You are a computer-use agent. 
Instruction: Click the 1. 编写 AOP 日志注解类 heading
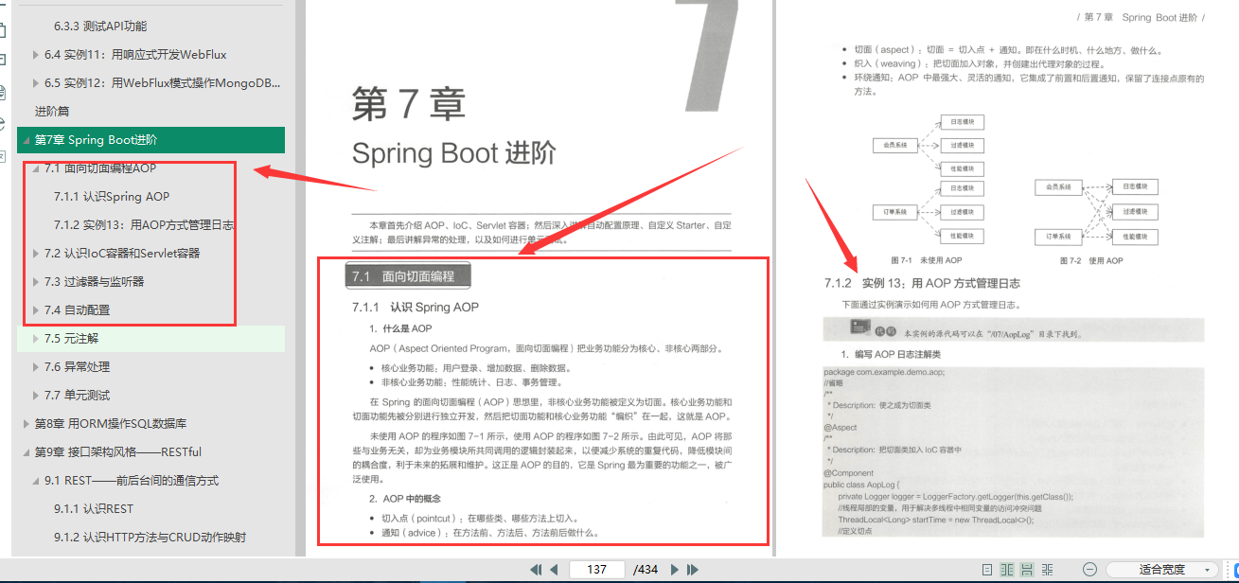point(891,355)
